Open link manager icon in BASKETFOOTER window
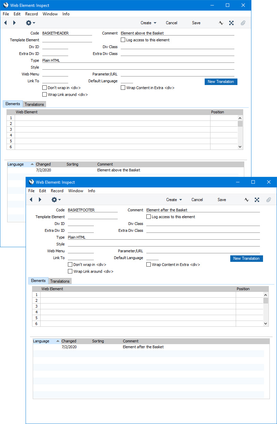Viewport: 277px width, 424px height. (x=257, y=200)
